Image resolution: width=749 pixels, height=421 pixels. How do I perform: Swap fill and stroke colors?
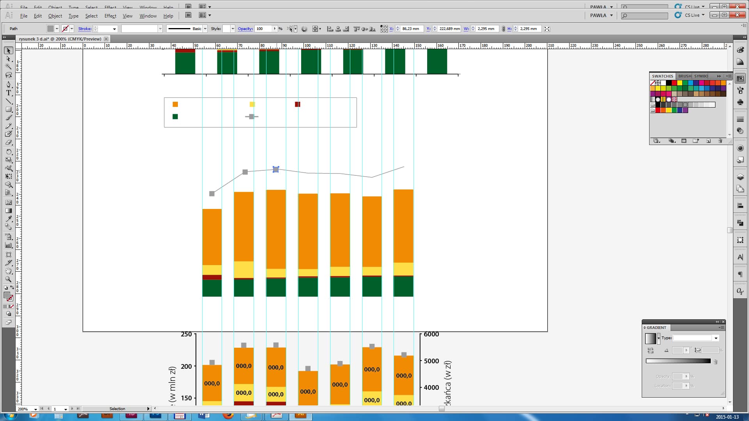coord(12,288)
